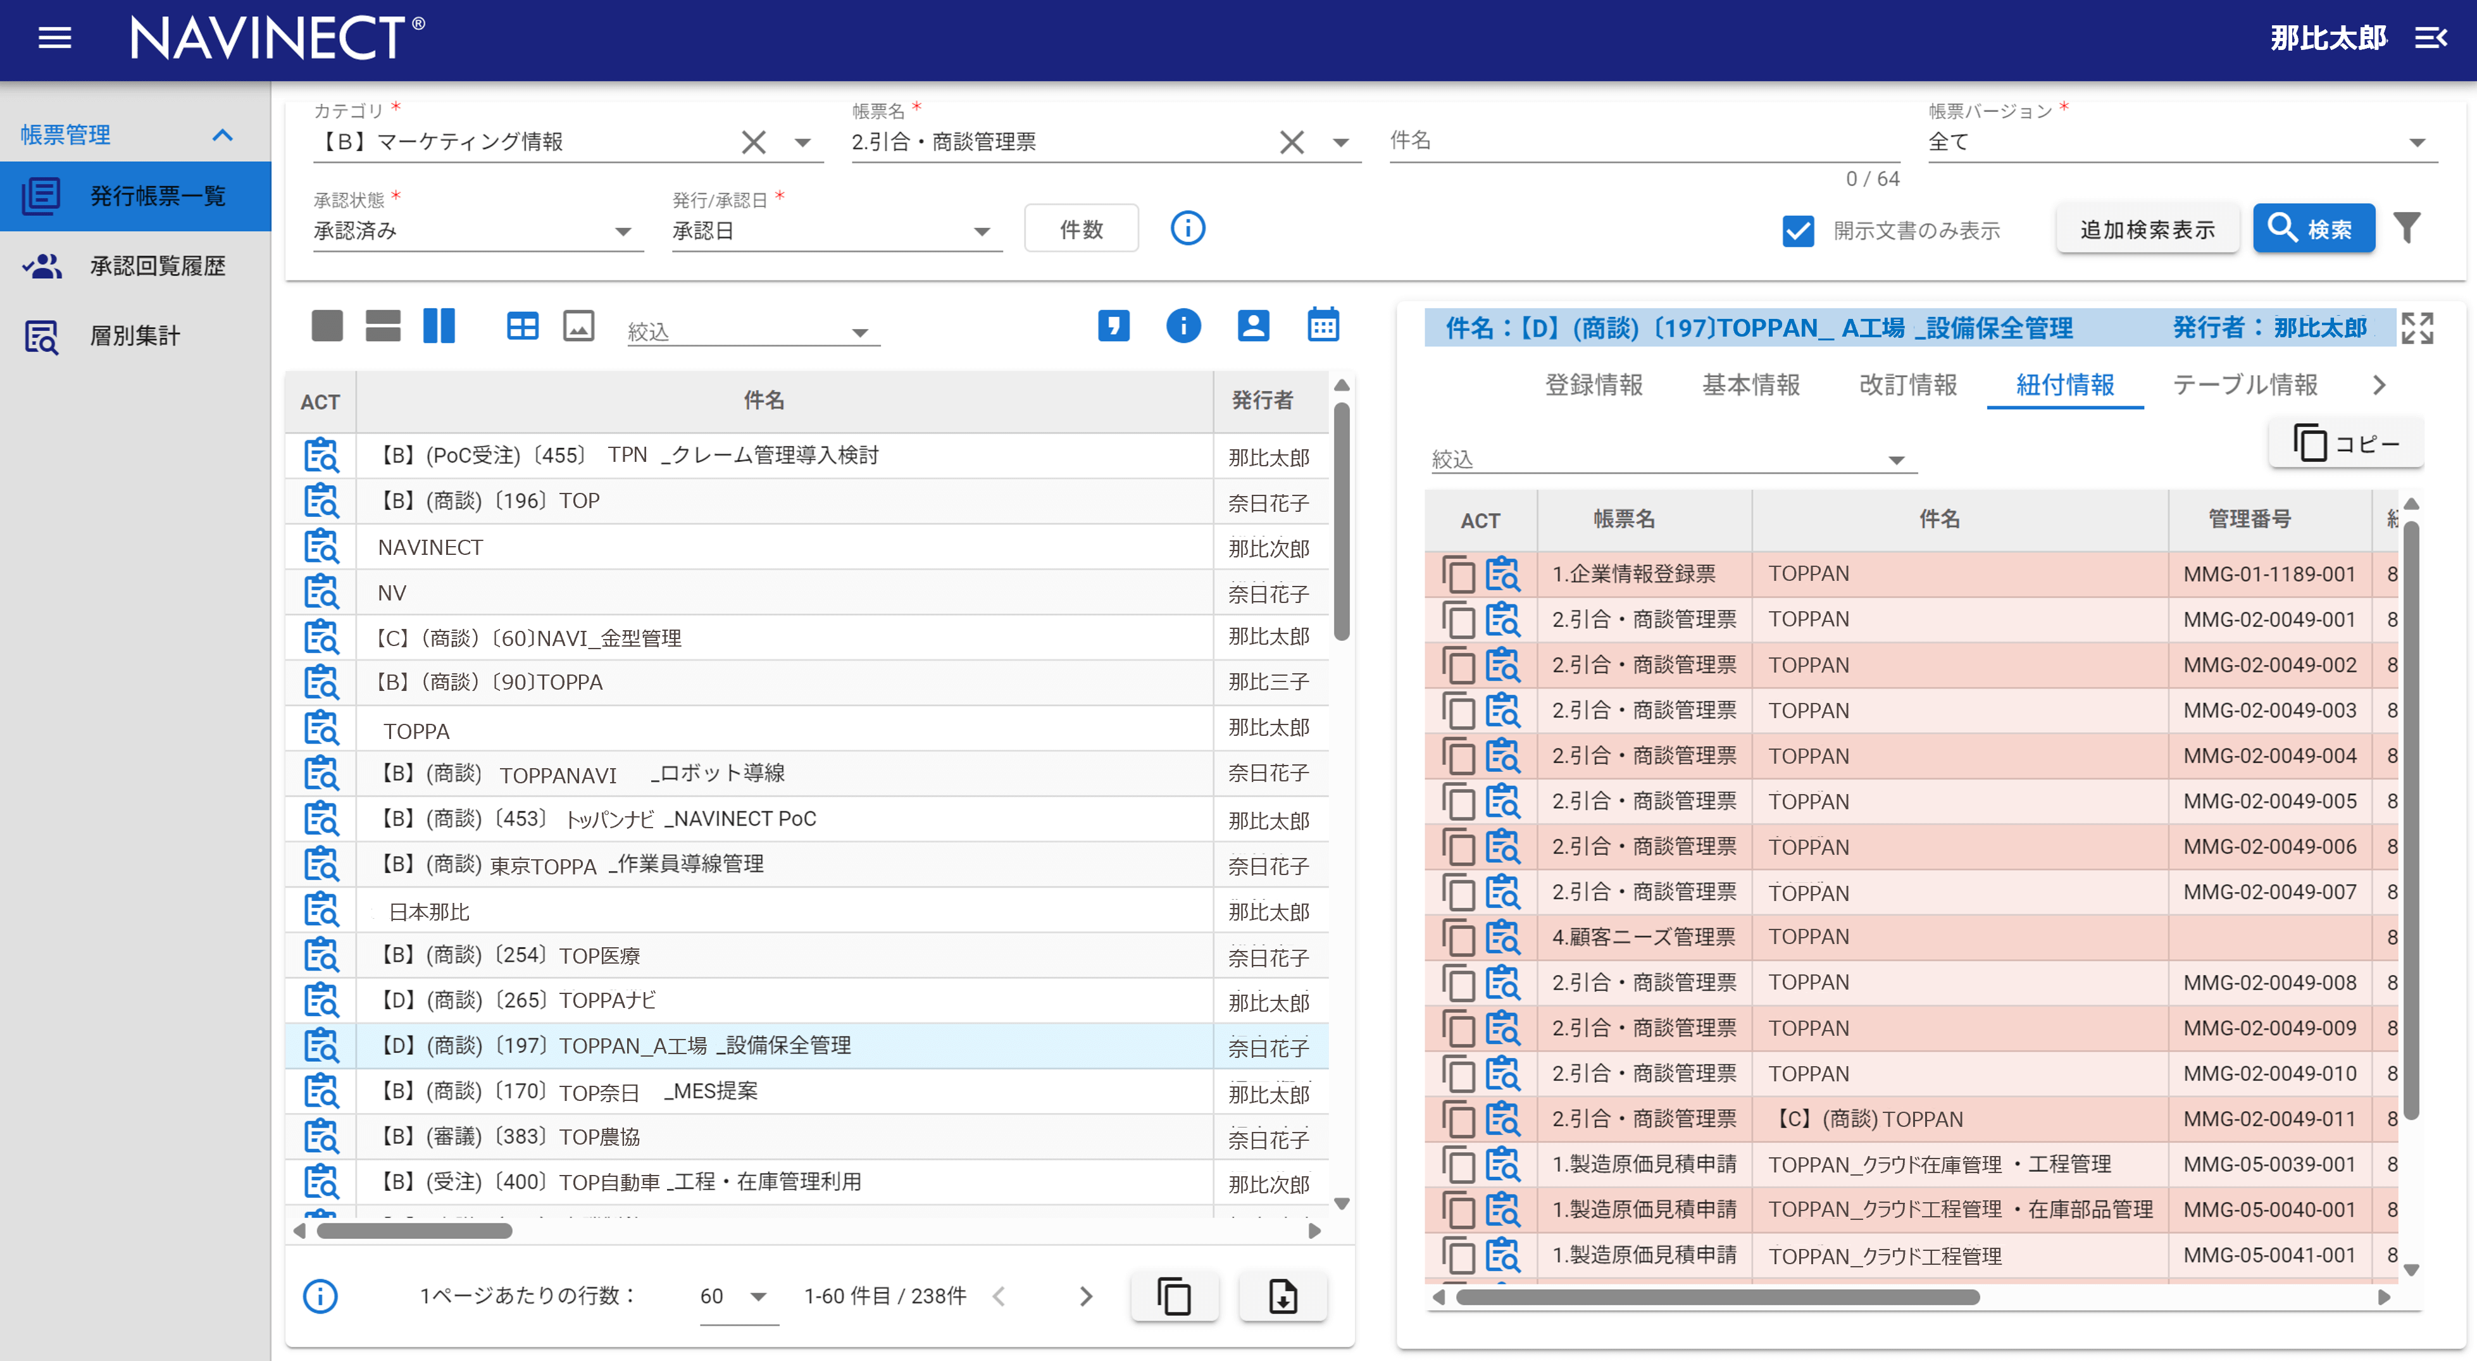
Task: Switch to the grid table view icon
Action: pos(522,326)
